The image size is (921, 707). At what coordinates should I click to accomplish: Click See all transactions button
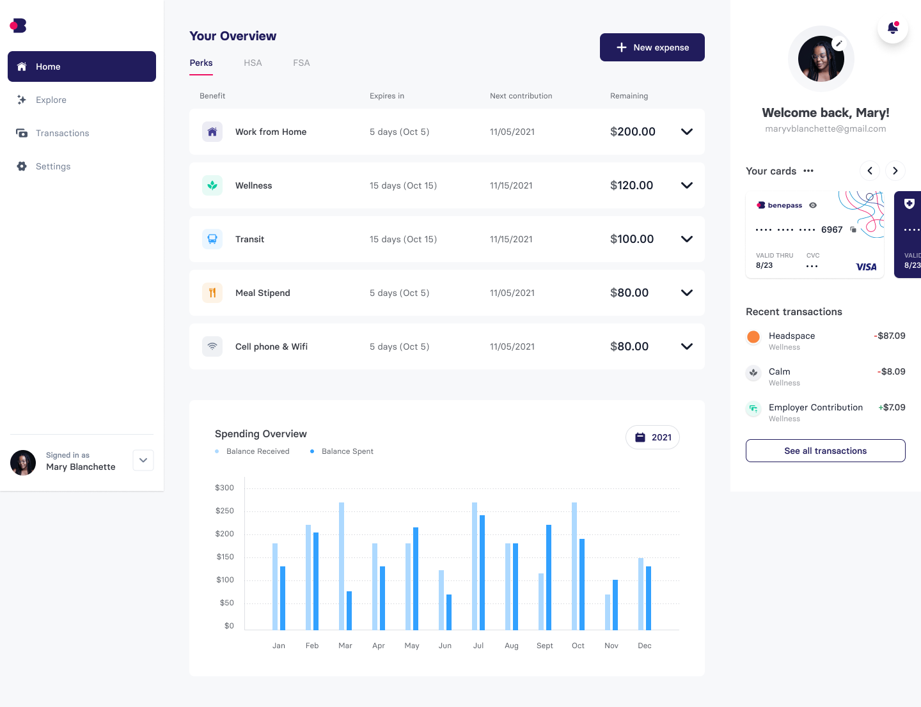[826, 451]
